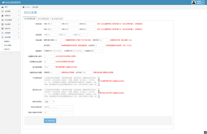The height and width of the screenshot is (134, 207).
Task: Click the window icon for 信息交流
Action: pos(2,29)
